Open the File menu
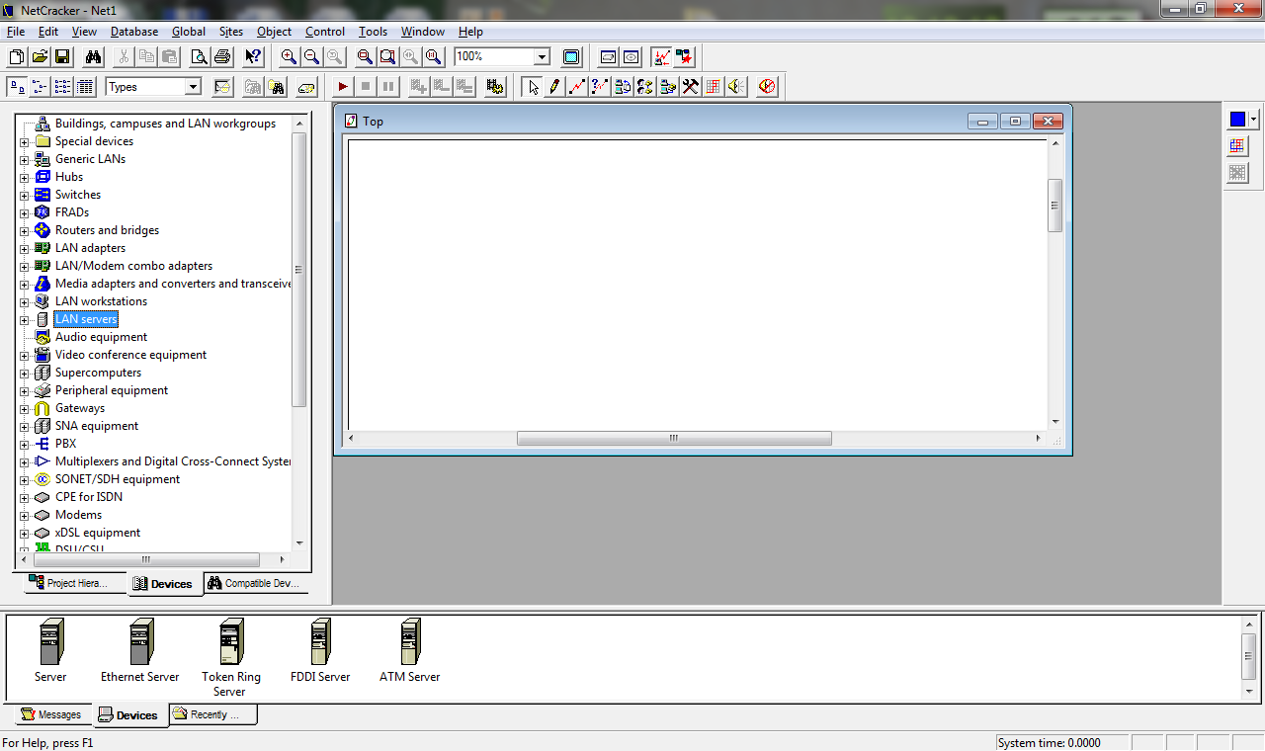This screenshot has height=751, width=1265. pyautogui.click(x=15, y=32)
